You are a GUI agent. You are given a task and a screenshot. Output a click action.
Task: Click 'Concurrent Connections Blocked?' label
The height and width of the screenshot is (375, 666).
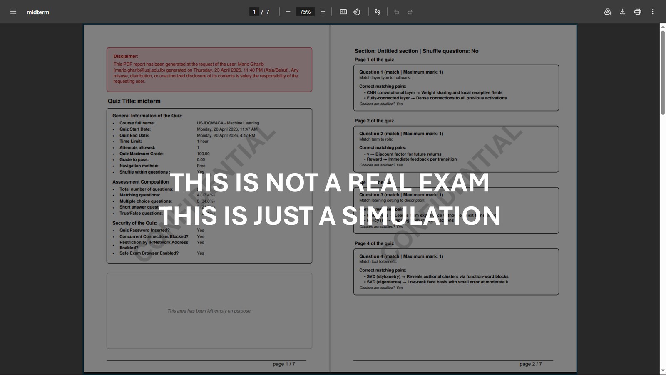pyautogui.click(x=154, y=237)
